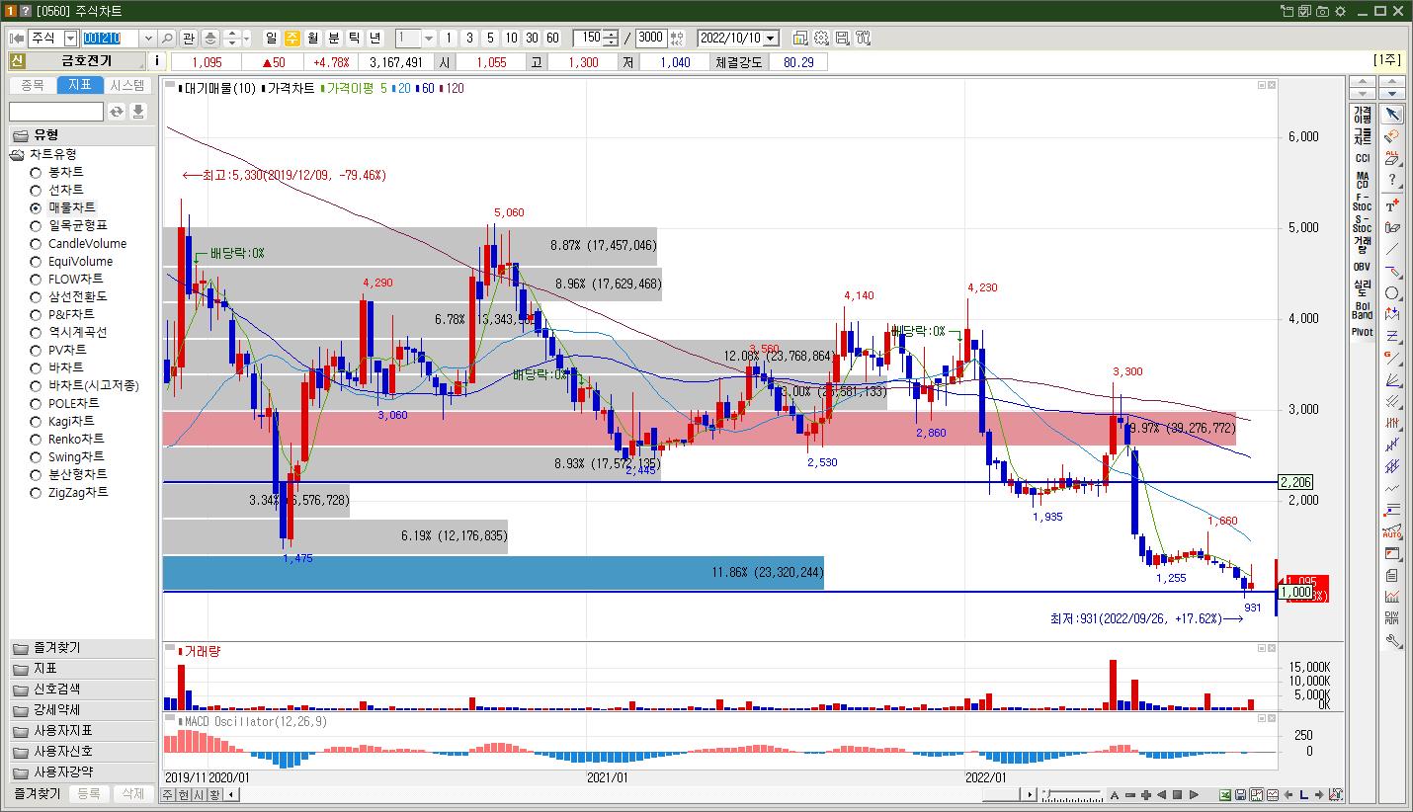Expand the 즐겨찾기 folder in side panel

click(82, 648)
